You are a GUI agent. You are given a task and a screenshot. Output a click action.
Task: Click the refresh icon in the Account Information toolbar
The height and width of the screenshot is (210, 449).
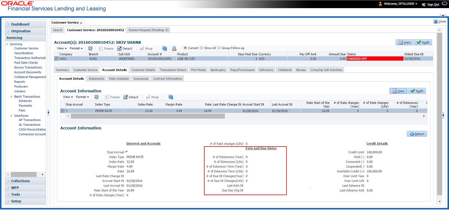[x=171, y=97]
